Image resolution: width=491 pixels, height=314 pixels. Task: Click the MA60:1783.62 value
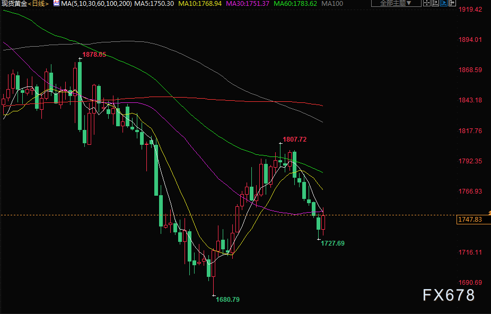(295, 4)
